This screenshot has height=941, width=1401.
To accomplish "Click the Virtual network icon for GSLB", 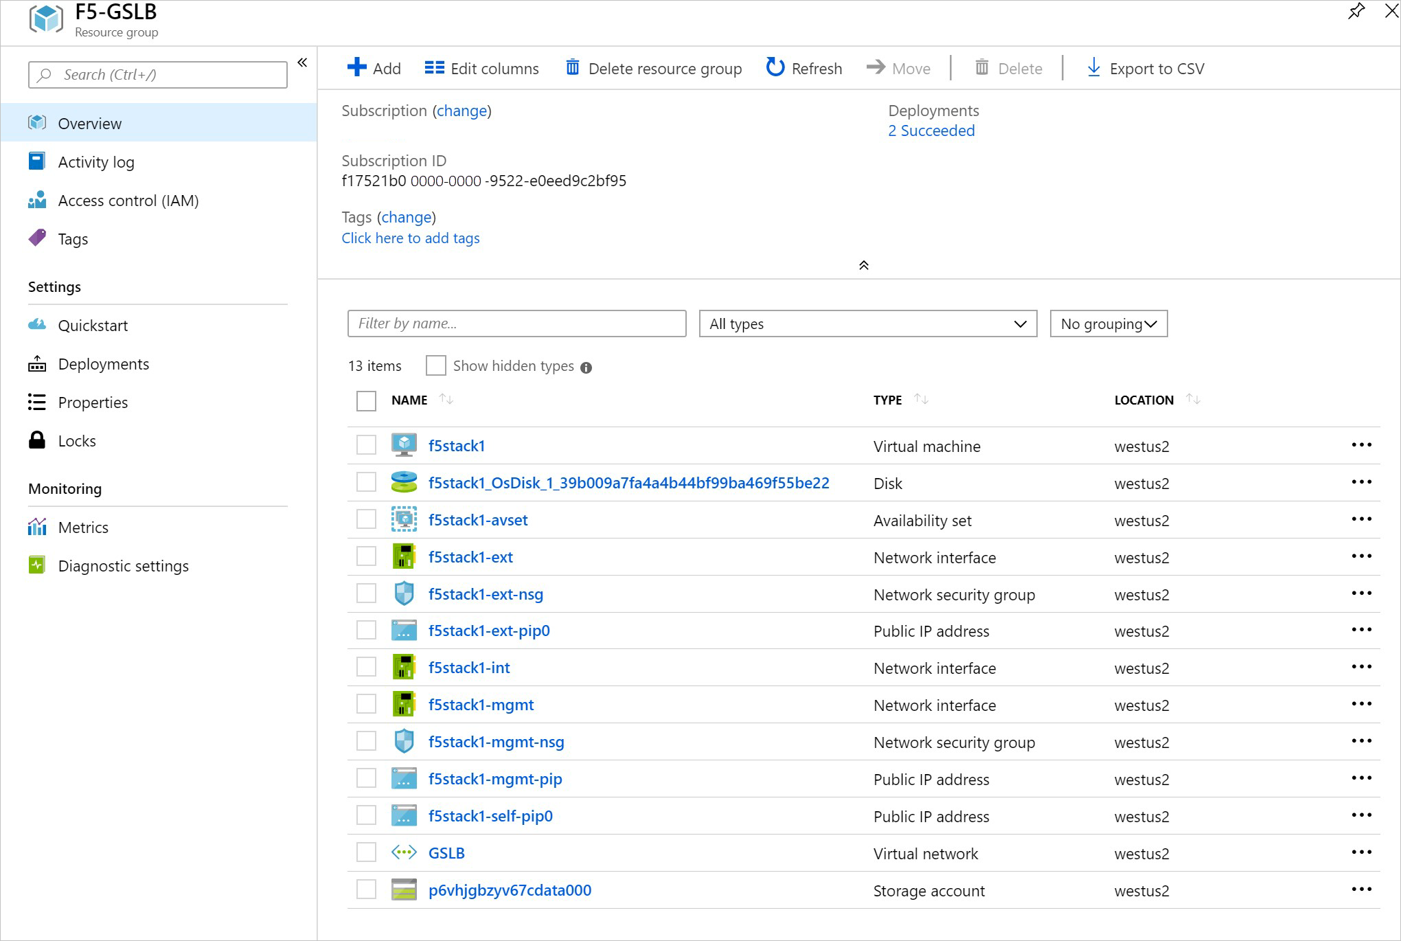I will point(403,852).
